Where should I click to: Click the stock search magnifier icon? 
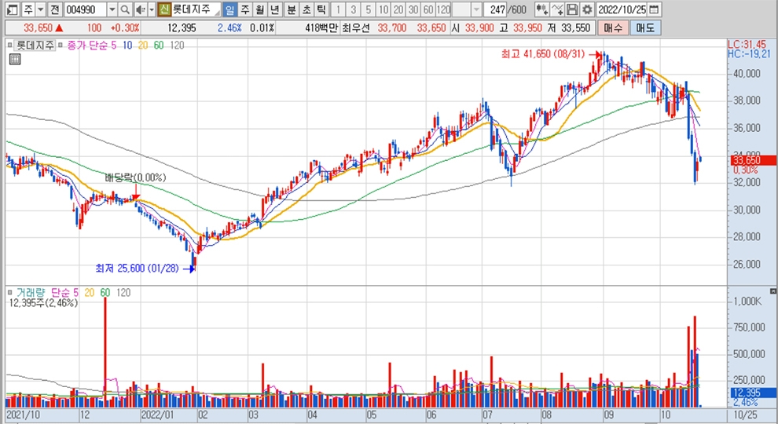point(125,9)
